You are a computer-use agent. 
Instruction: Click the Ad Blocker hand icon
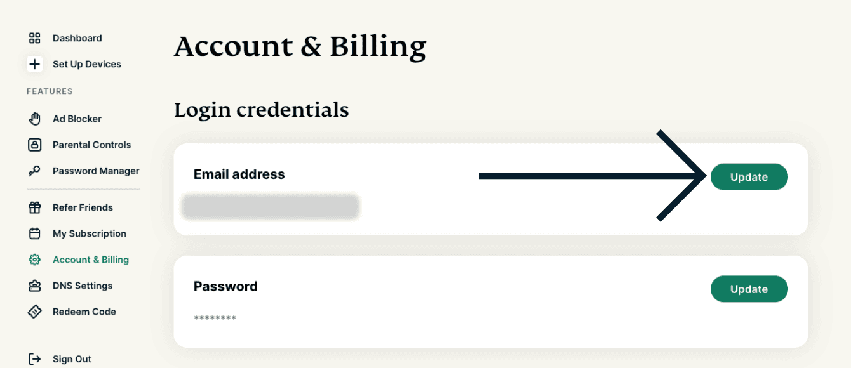point(35,119)
